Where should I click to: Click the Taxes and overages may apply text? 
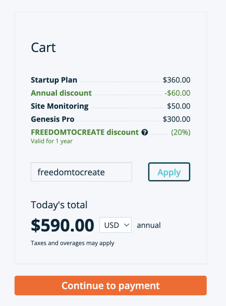pos(72,243)
